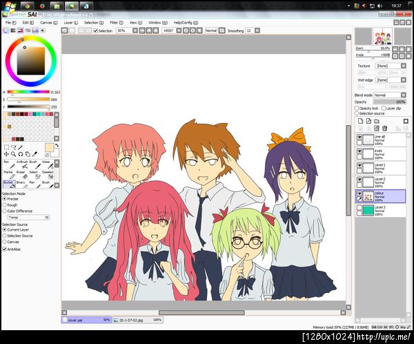The width and height of the screenshot is (414, 344).
Task: Zoom out using navigator minus button
Action: 395,49
